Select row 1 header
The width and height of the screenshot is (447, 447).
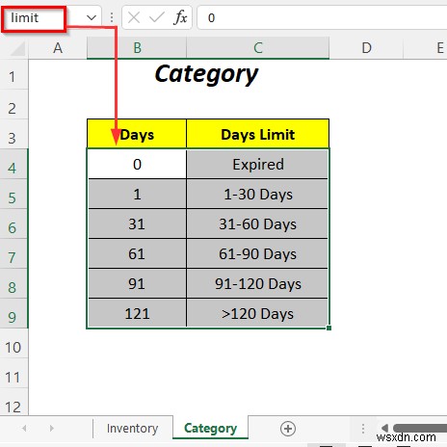pyautogui.click(x=13, y=75)
